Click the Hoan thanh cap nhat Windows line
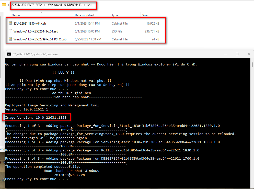The image size is (254, 189). (x=73, y=171)
